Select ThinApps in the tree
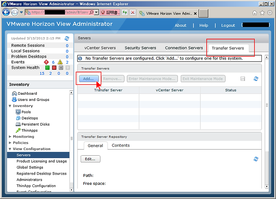Screen dimensions: 276x199 (x=30, y=130)
